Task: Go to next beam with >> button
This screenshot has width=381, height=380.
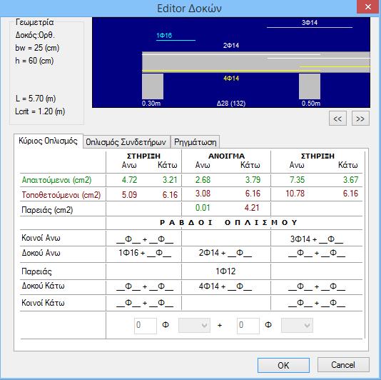Action: (x=360, y=119)
